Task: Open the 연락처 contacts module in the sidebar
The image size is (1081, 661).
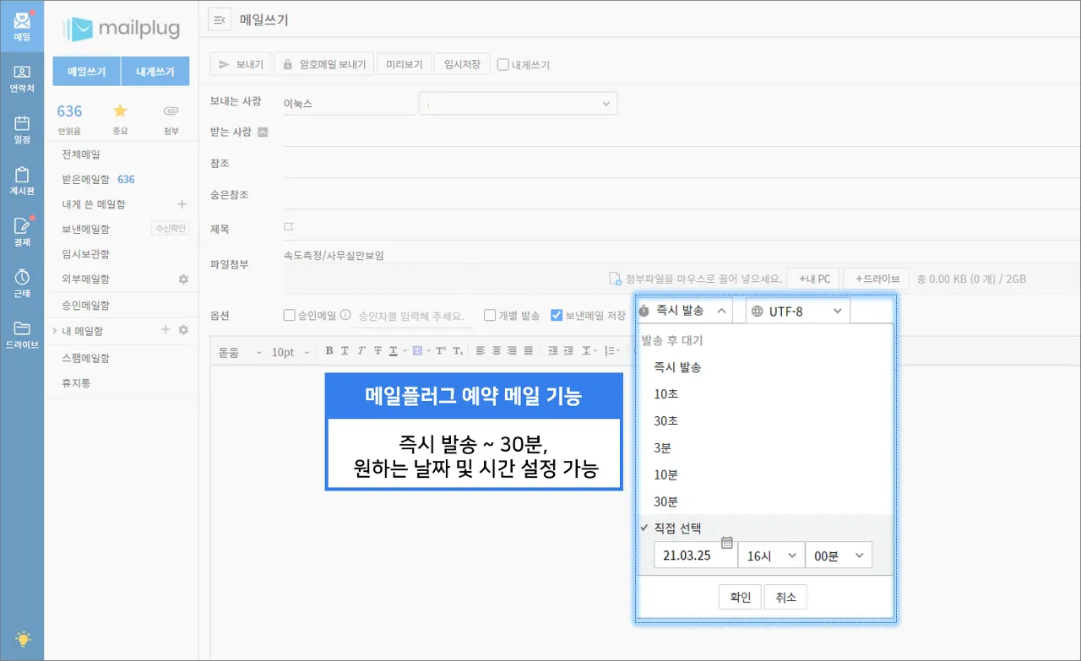Action: [22, 78]
